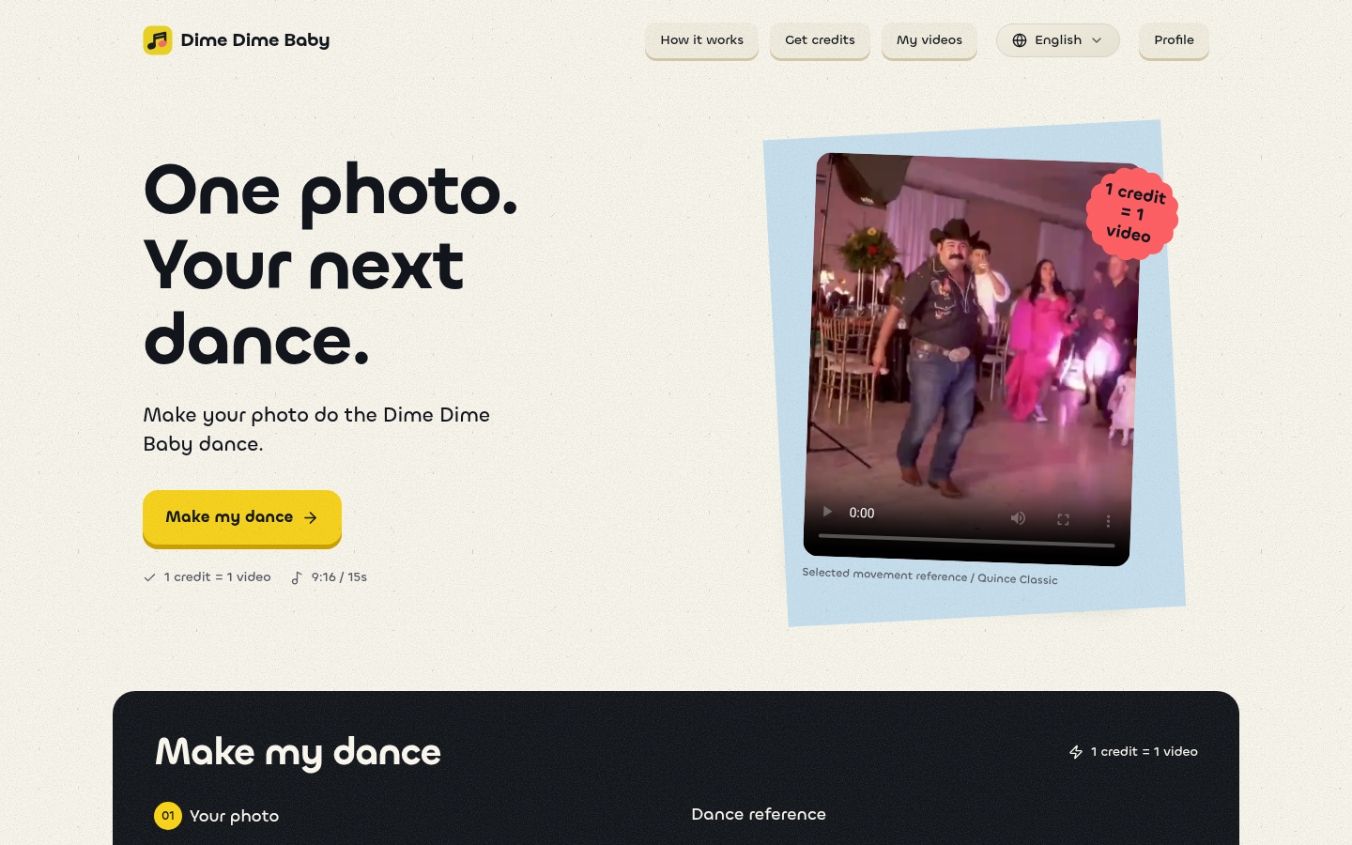1352x845 pixels.
Task: Open My videos page
Action: click(x=929, y=40)
